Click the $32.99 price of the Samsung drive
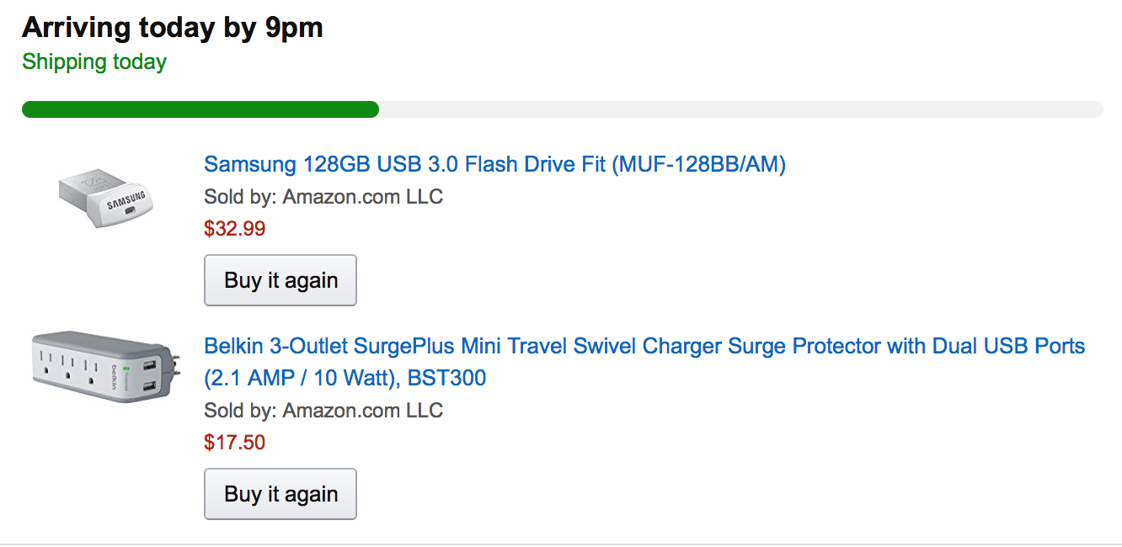This screenshot has height=547, width=1122. pyautogui.click(x=234, y=228)
